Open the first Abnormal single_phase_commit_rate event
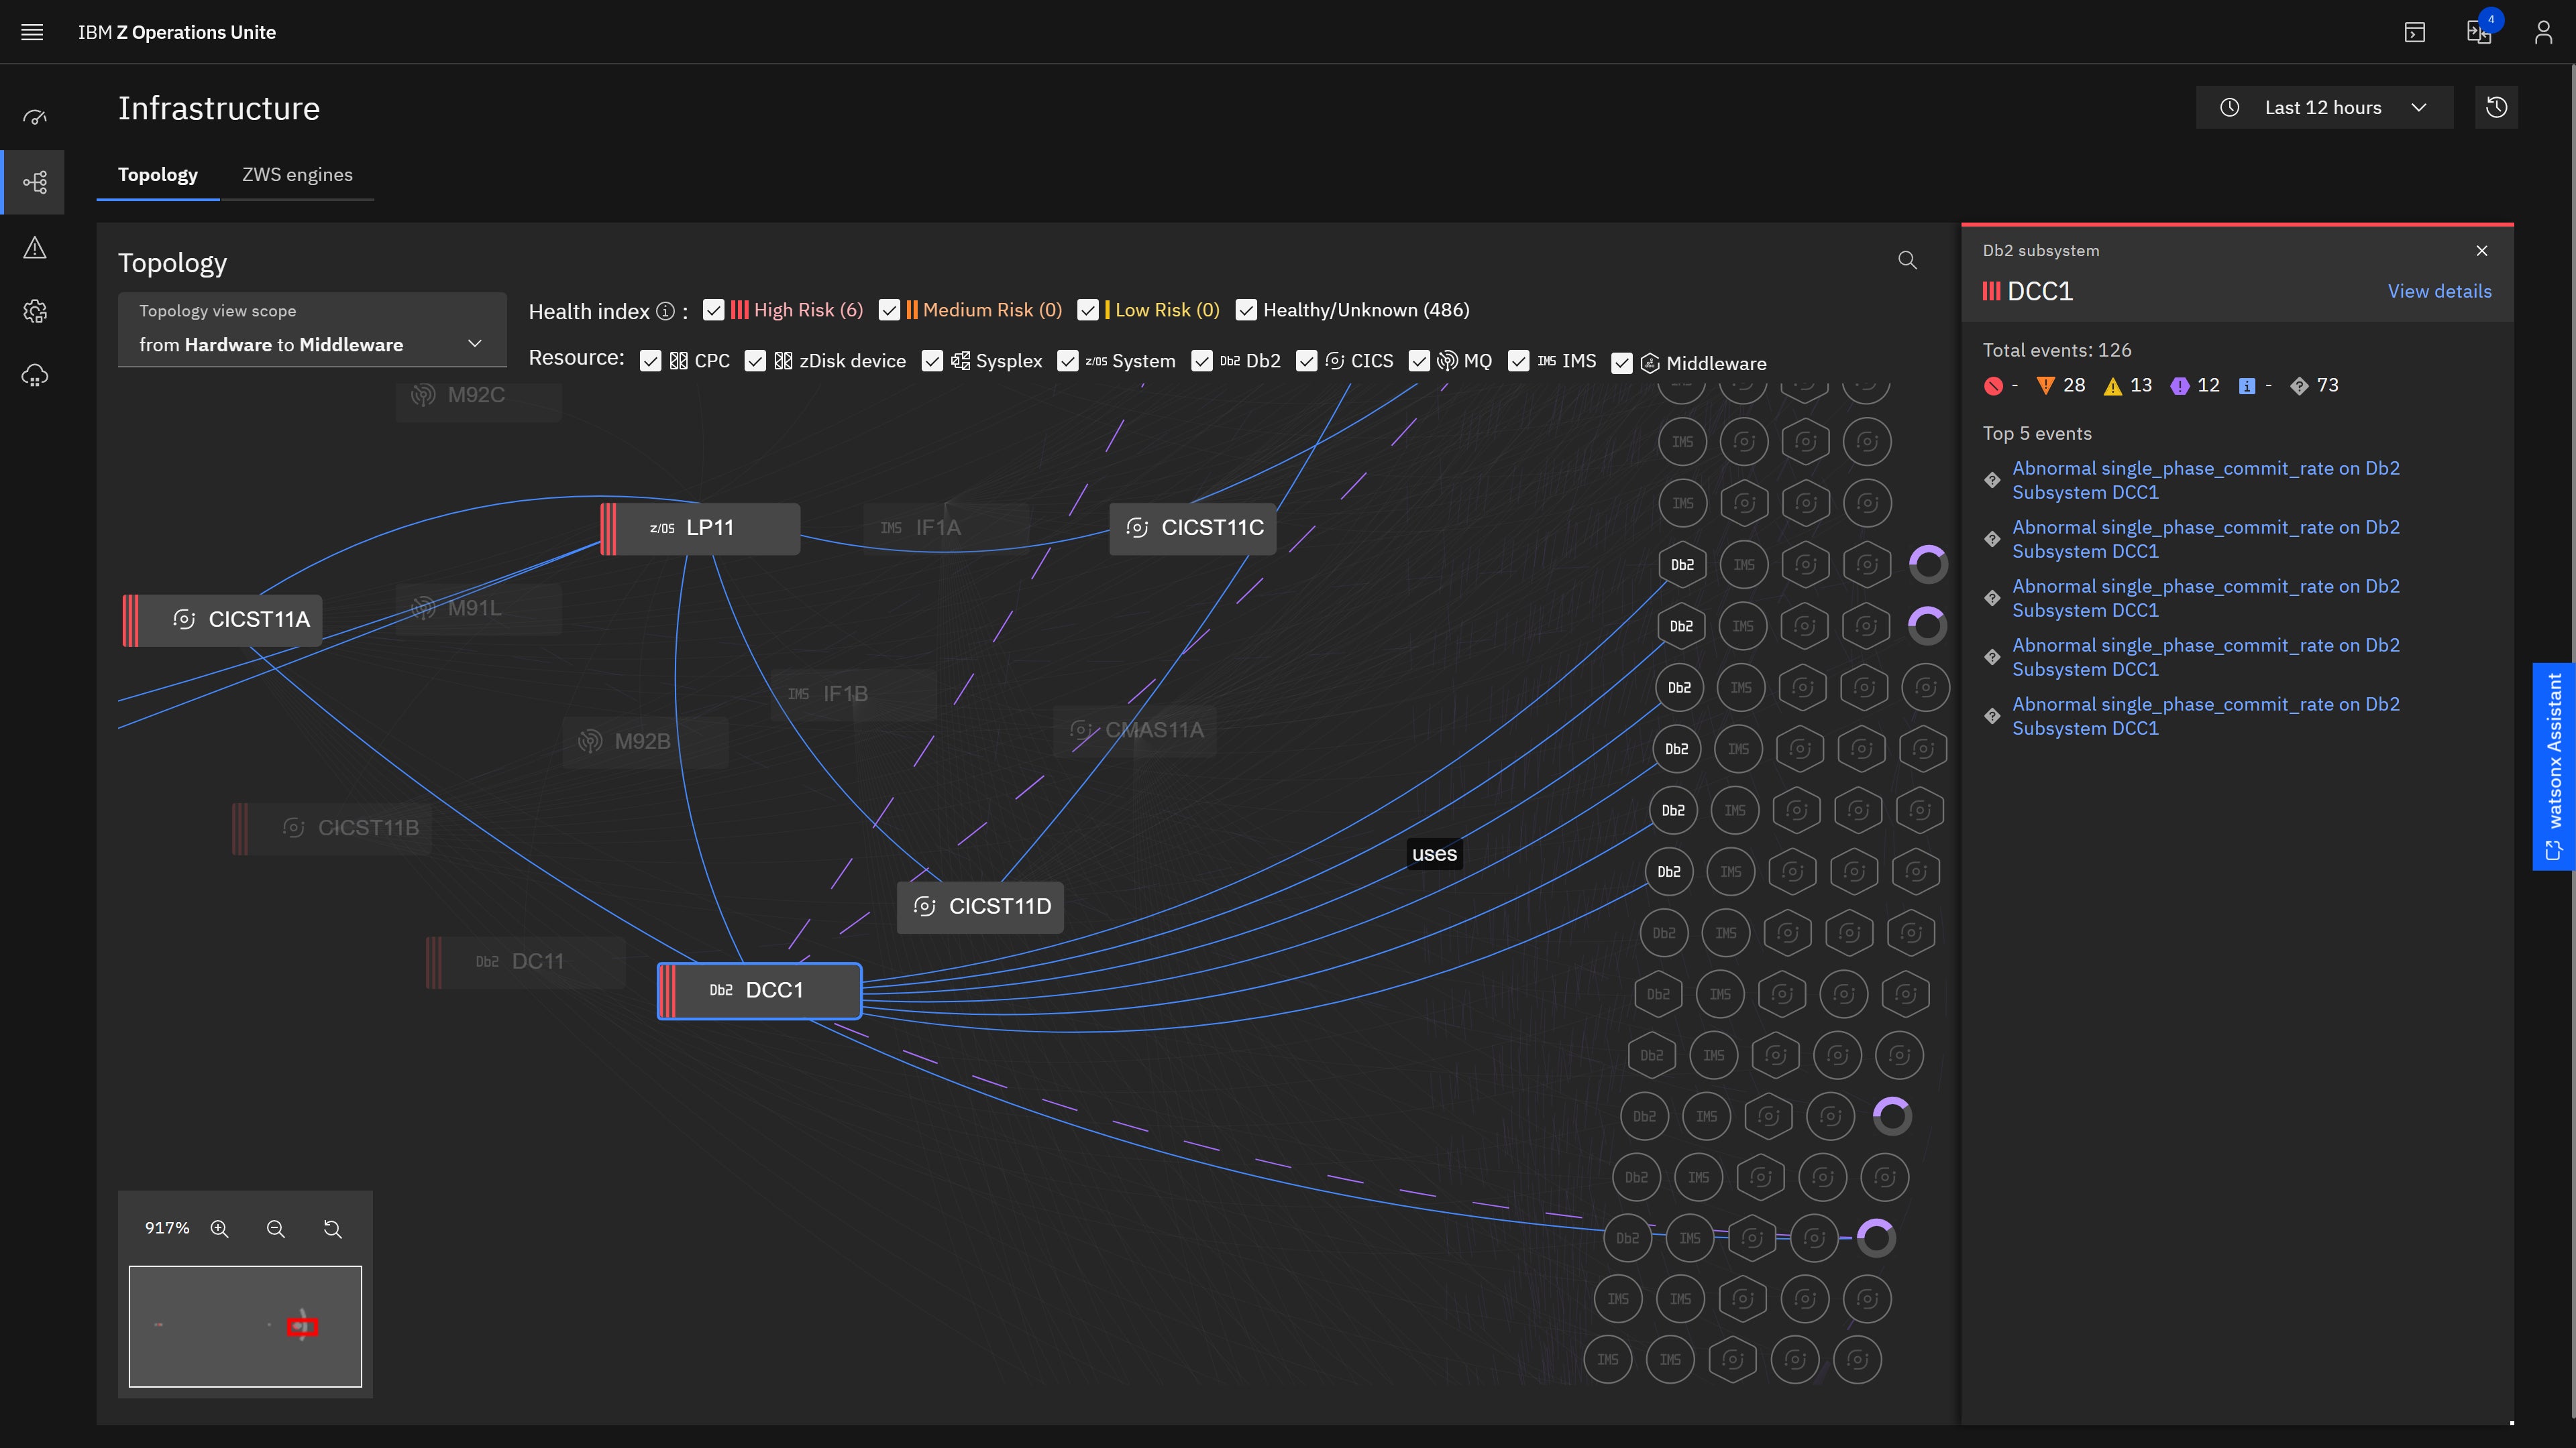This screenshot has height=1448, width=2576. (2205, 480)
